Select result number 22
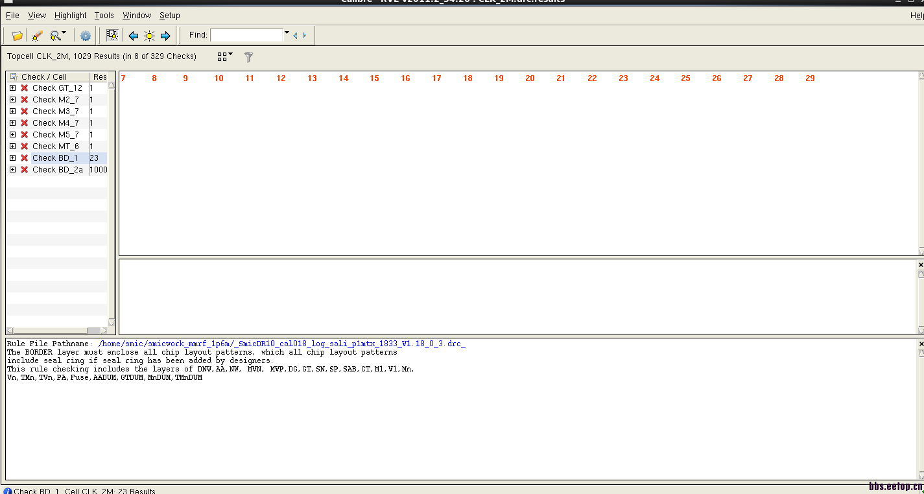The width and height of the screenshot is (924, 494). pyautogui.click(x=592, y=78)
